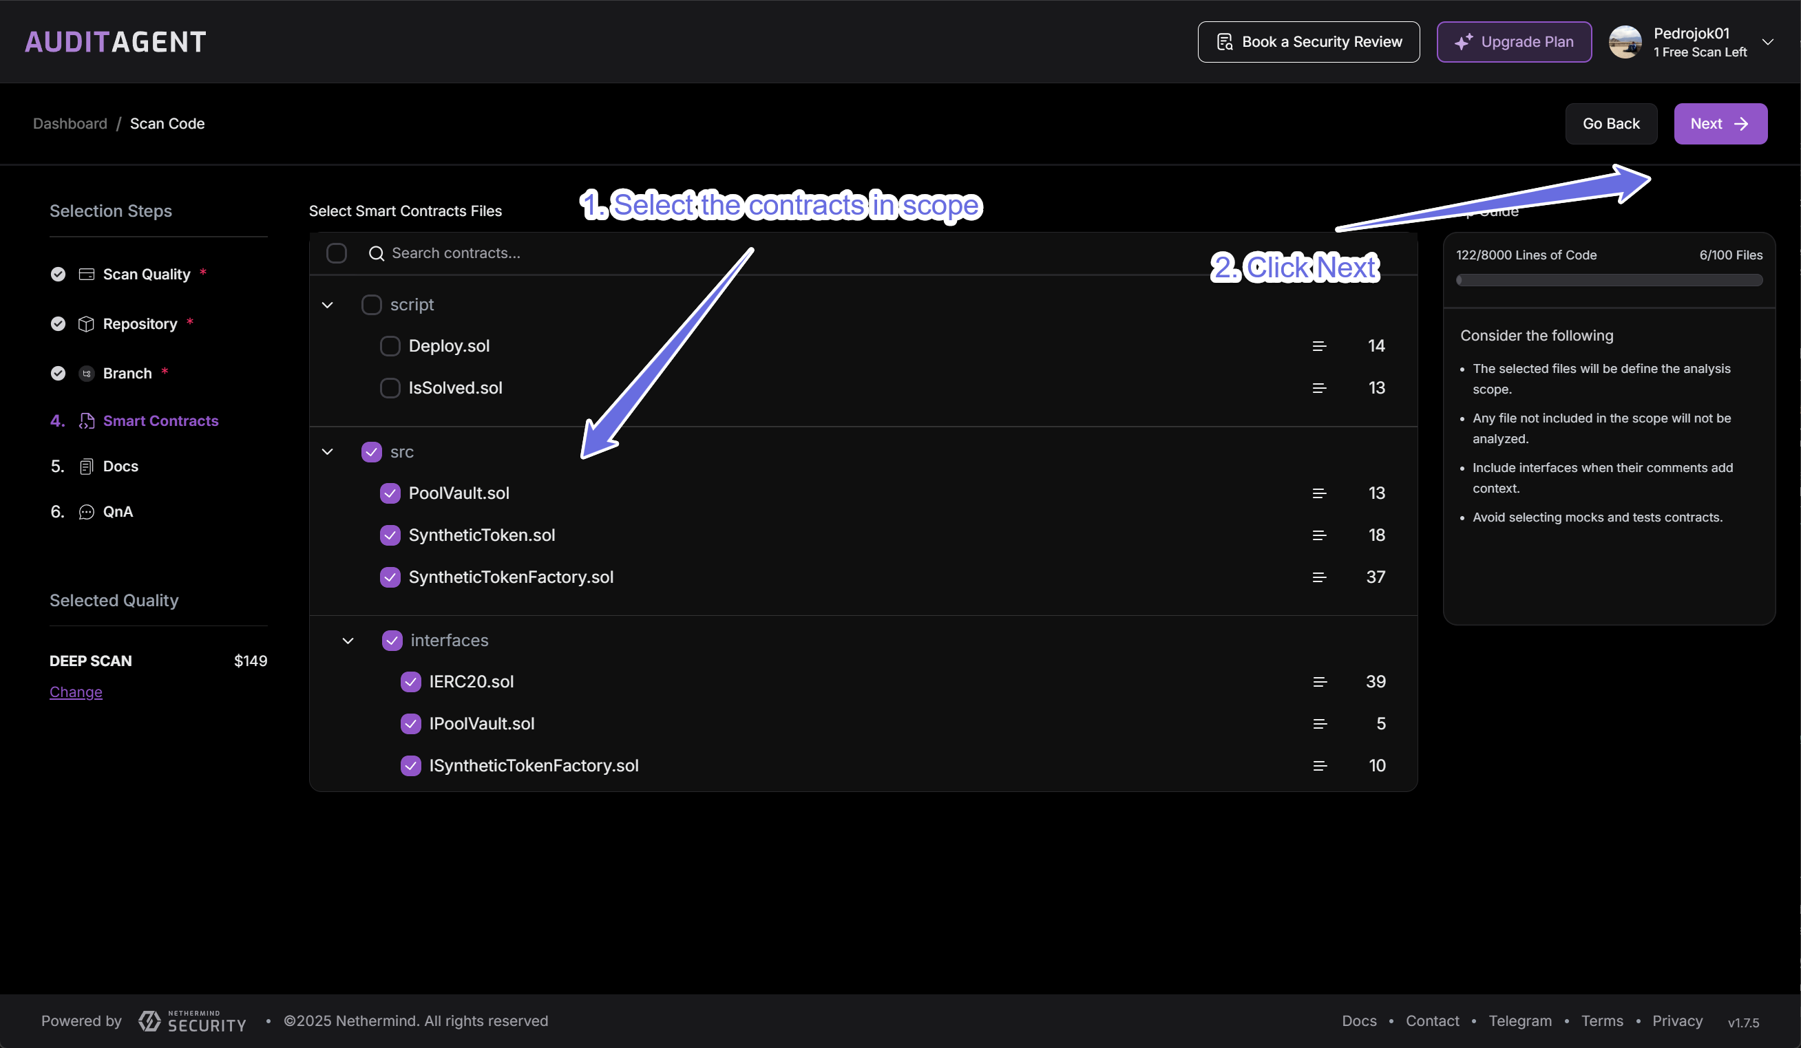
Task: Uncheck the IERC20.sol checkbox
Action: tap(411, 681)
